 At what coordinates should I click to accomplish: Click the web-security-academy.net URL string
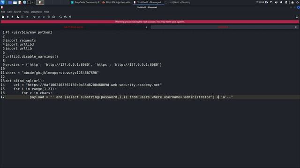94,85
